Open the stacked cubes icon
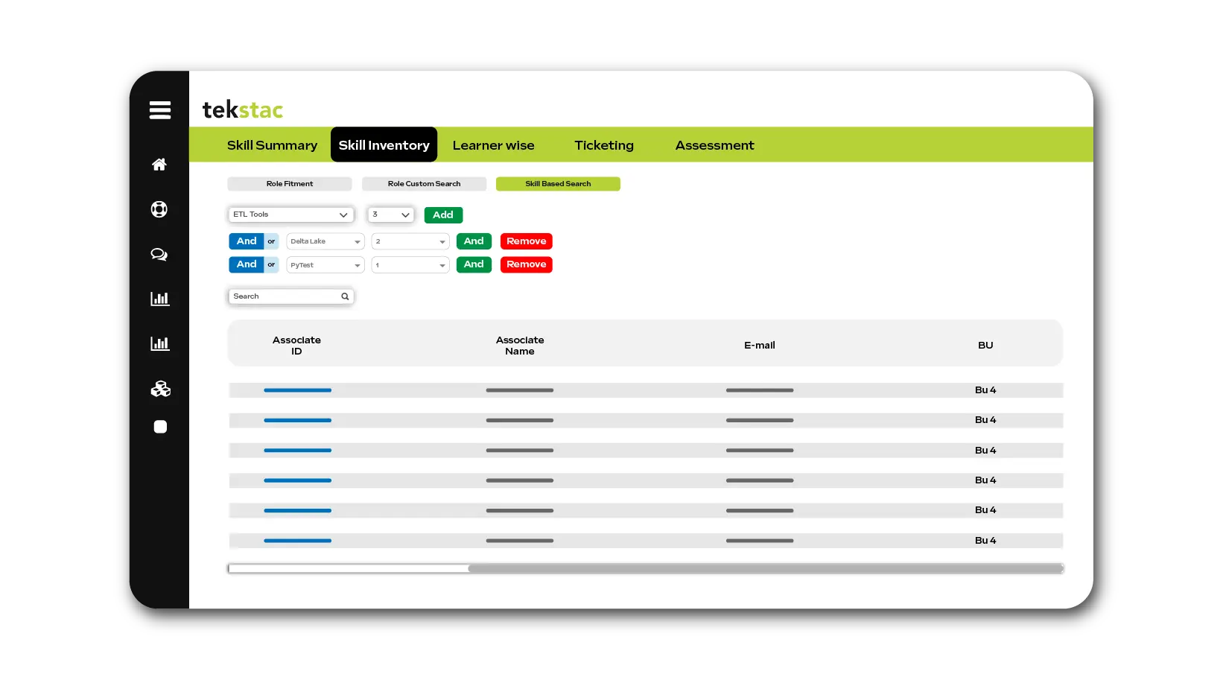 [x=160, y=389]
